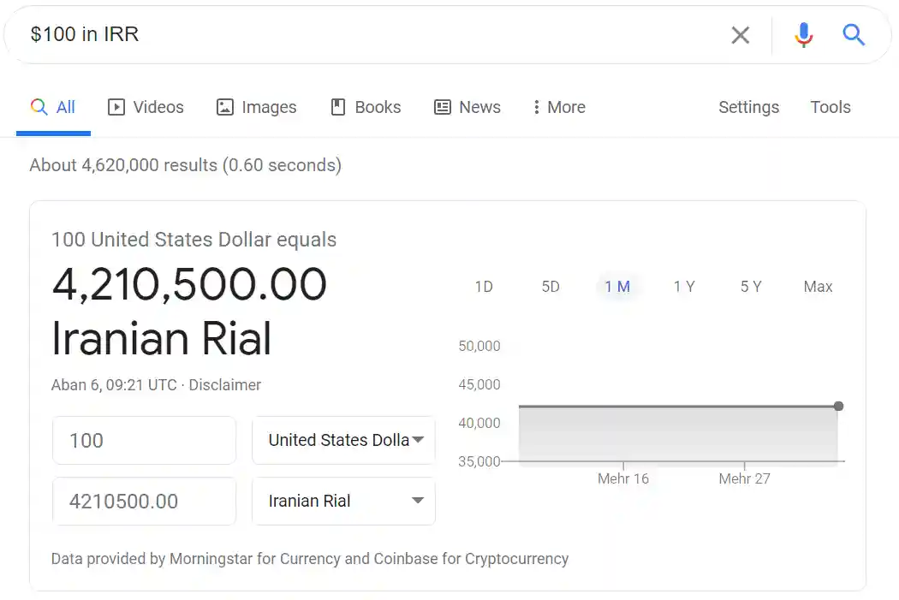Viewport: 899px width, 600px height.
Task: Click the blue magnifier search icon
Action: pos(853,35)
